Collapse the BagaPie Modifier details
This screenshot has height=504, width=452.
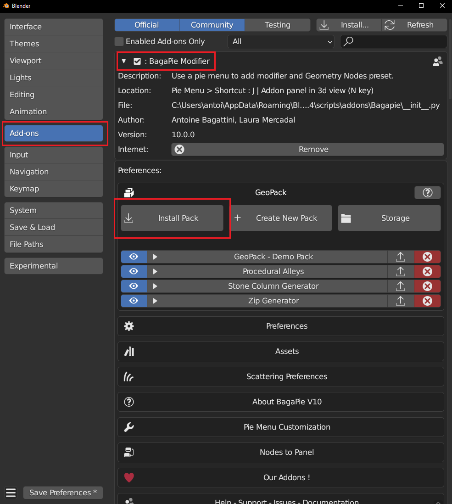124,61
